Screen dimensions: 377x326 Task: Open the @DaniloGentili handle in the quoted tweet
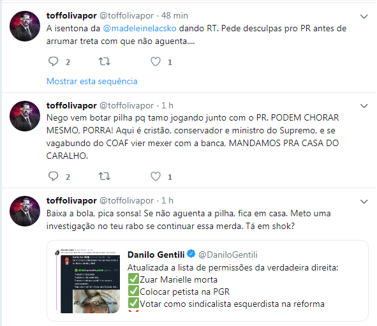pos(228,255)
